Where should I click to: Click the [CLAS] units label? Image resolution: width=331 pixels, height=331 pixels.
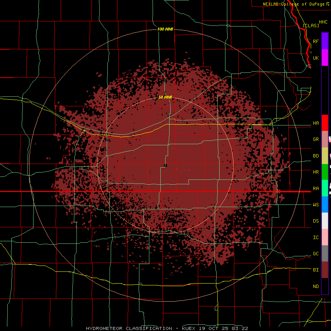(311, 25)
